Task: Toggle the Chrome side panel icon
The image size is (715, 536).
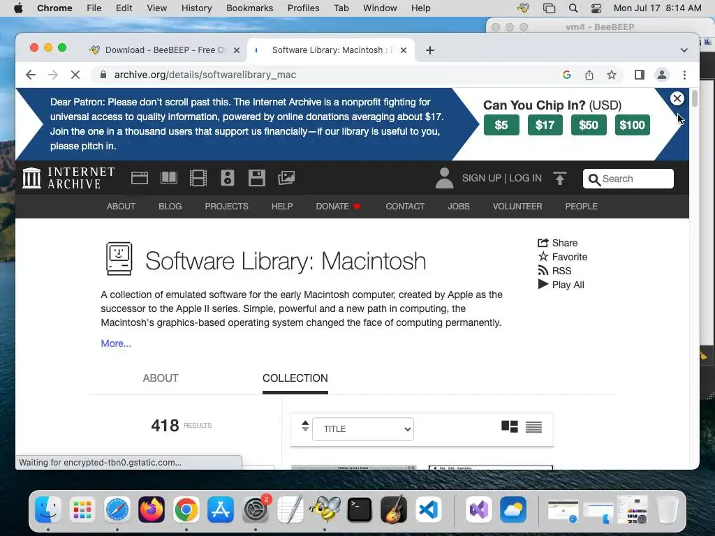Action: pyautogui.click(x=640, y=75)
